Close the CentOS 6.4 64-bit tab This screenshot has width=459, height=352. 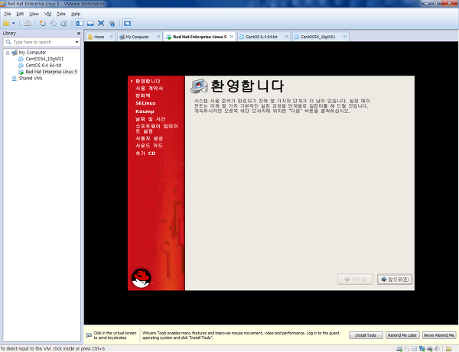point(287,37)
